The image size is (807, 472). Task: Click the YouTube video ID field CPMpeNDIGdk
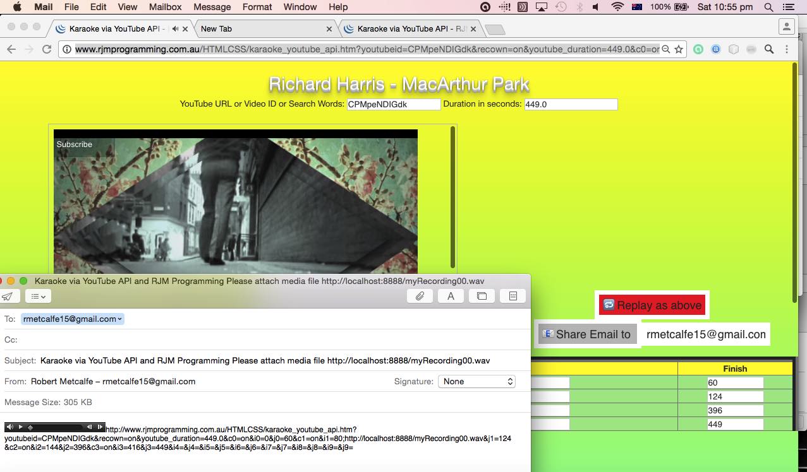[x=393, y=104]
